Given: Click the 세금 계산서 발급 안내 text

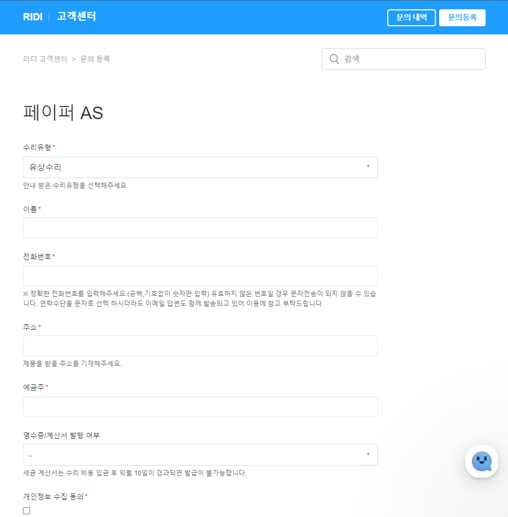Looking at the screenshot, I should click(x=135, y=473).
